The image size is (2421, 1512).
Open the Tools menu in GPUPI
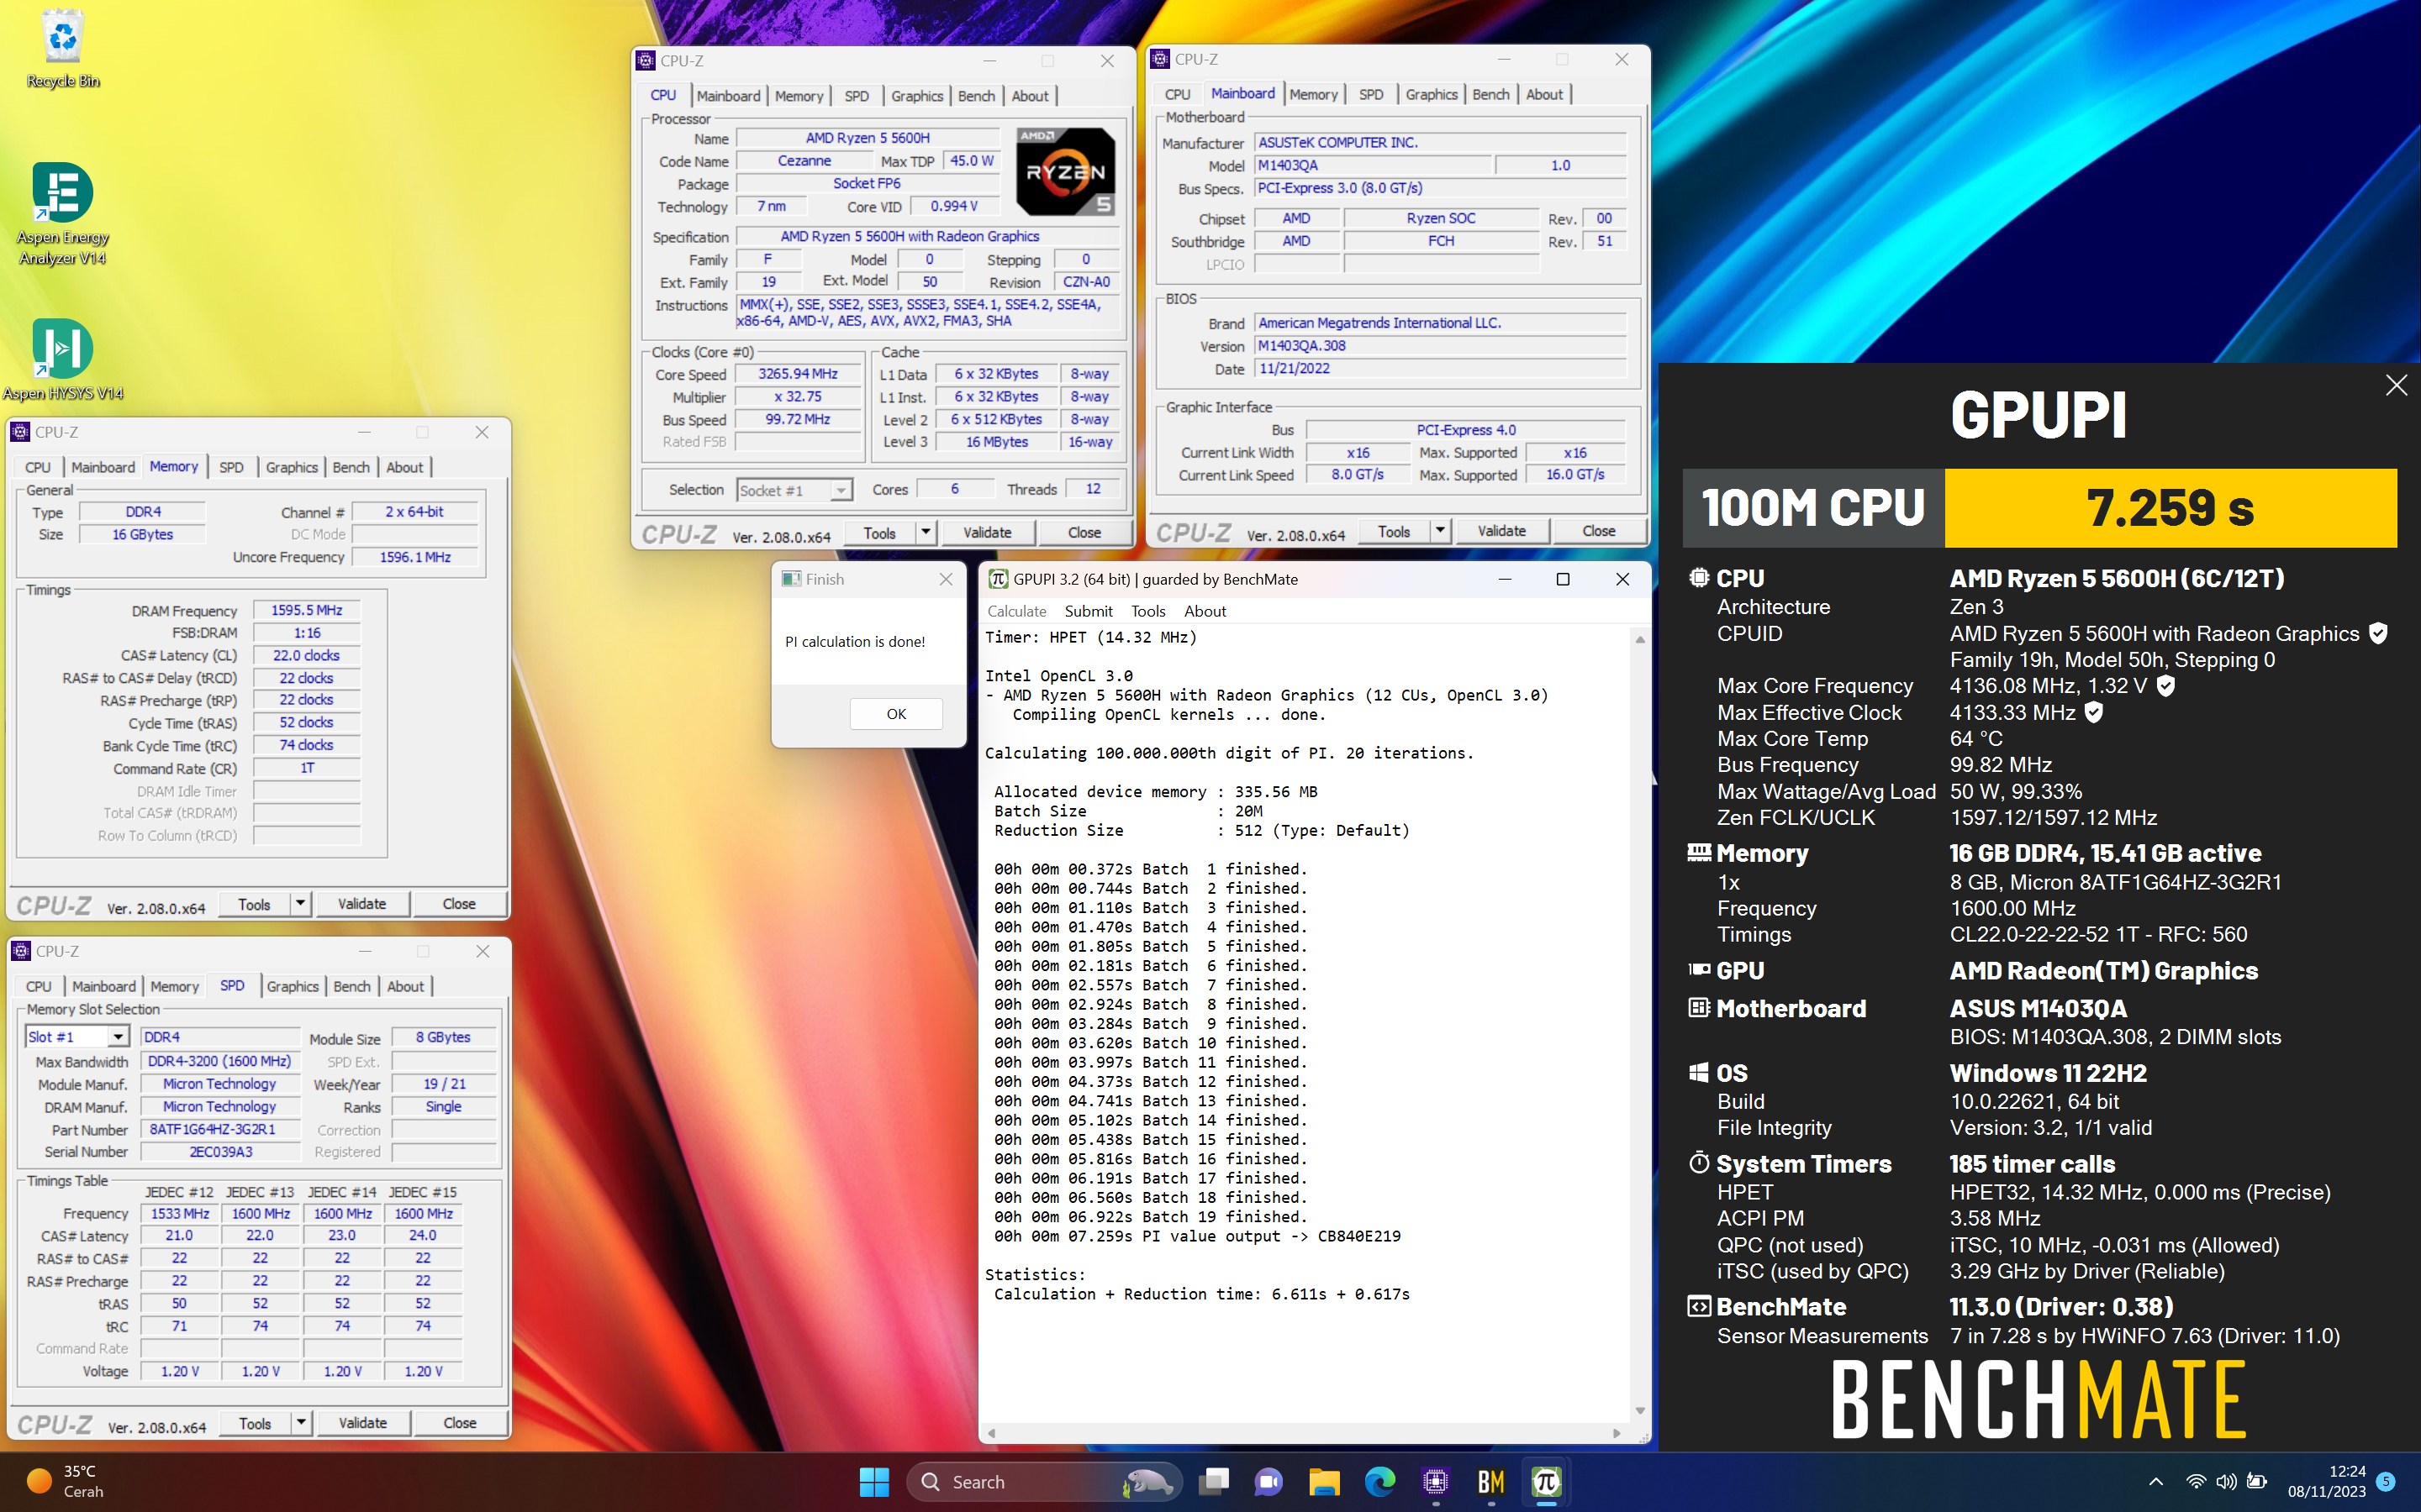(x=1148, y=611)
